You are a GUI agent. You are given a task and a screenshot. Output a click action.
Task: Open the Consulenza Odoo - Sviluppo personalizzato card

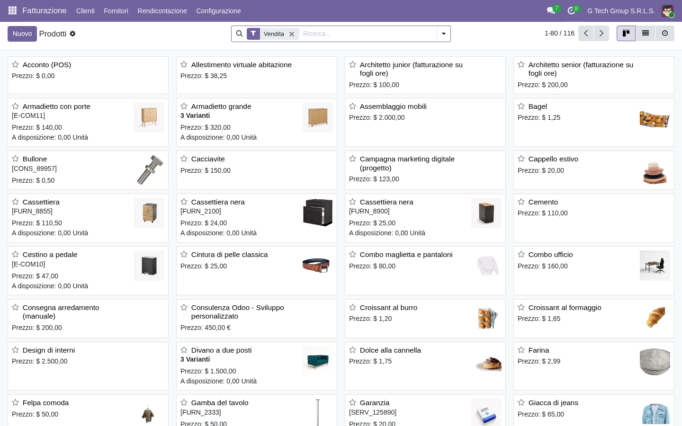pyautogui.click(x=257, y=319)
